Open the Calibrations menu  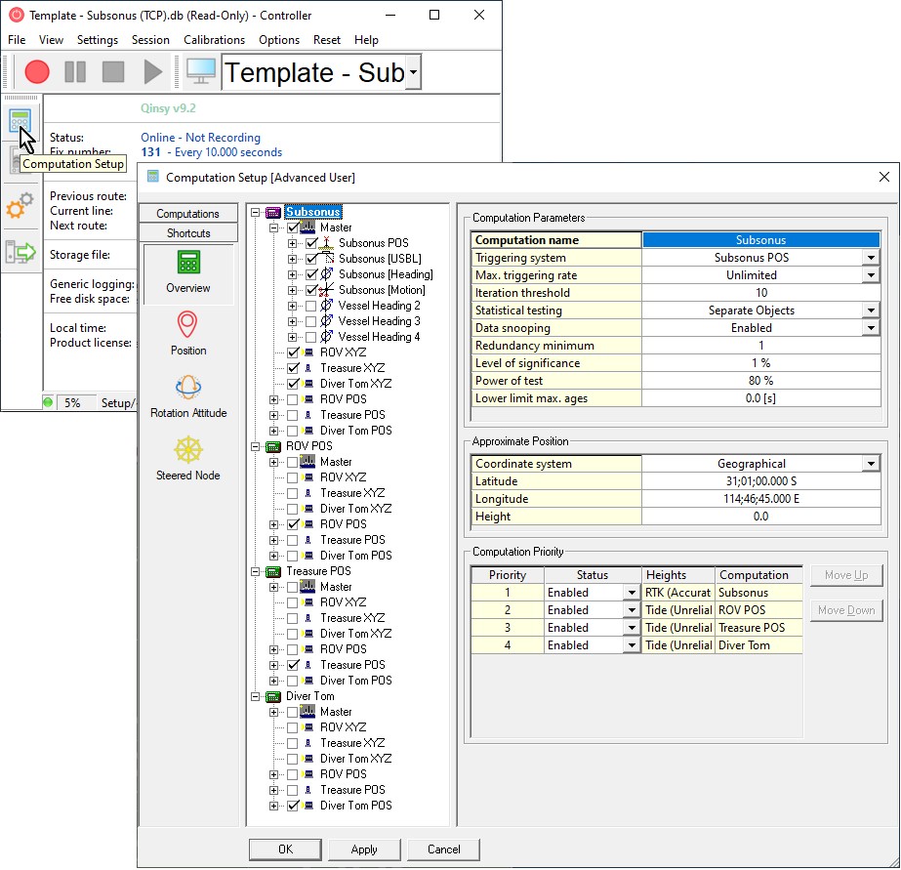215,40
